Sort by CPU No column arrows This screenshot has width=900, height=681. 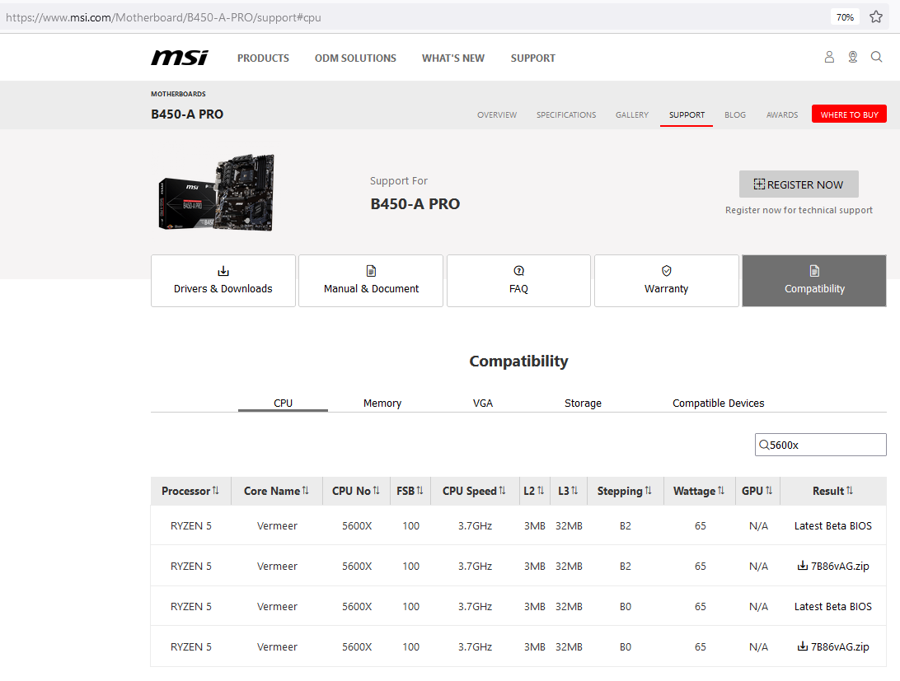(377, 491)
